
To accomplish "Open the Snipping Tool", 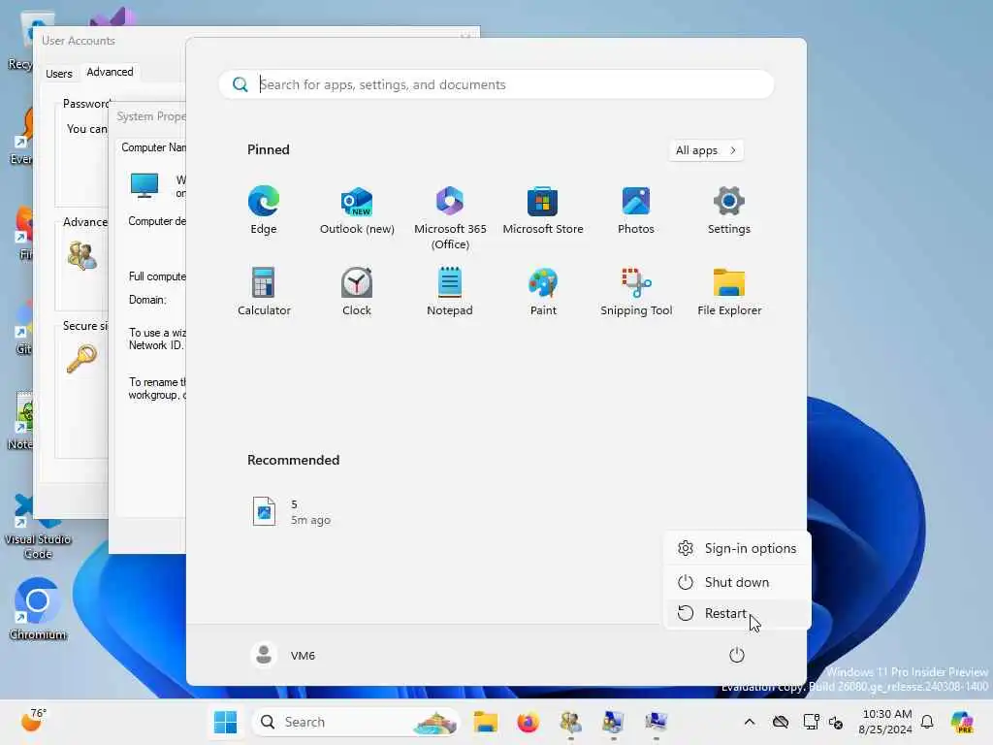I will point(636,291).
